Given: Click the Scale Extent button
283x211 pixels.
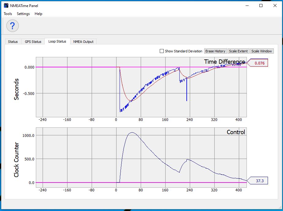Looking at the screenshot, I should click(238, 51).
